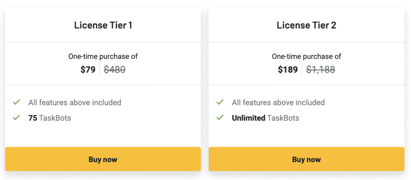Select the $189 price

pos(288,70)
